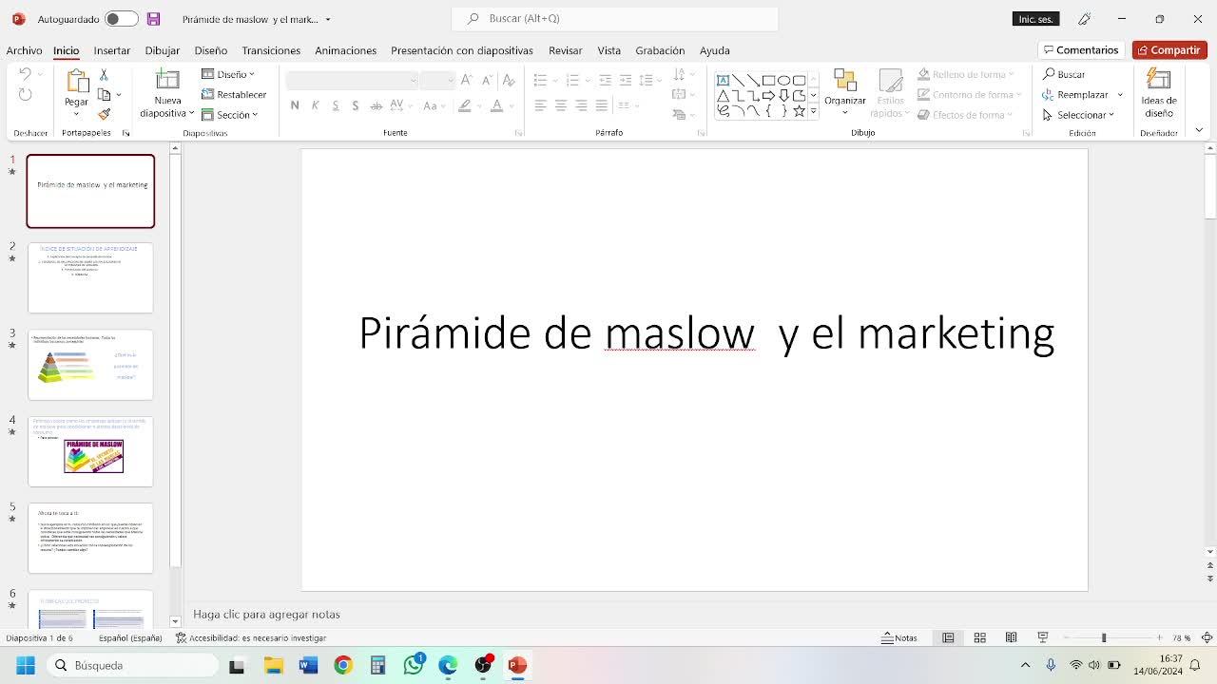Switch to the Animaciones tab
Screen dimensions: 1217x684
point(345,50)
